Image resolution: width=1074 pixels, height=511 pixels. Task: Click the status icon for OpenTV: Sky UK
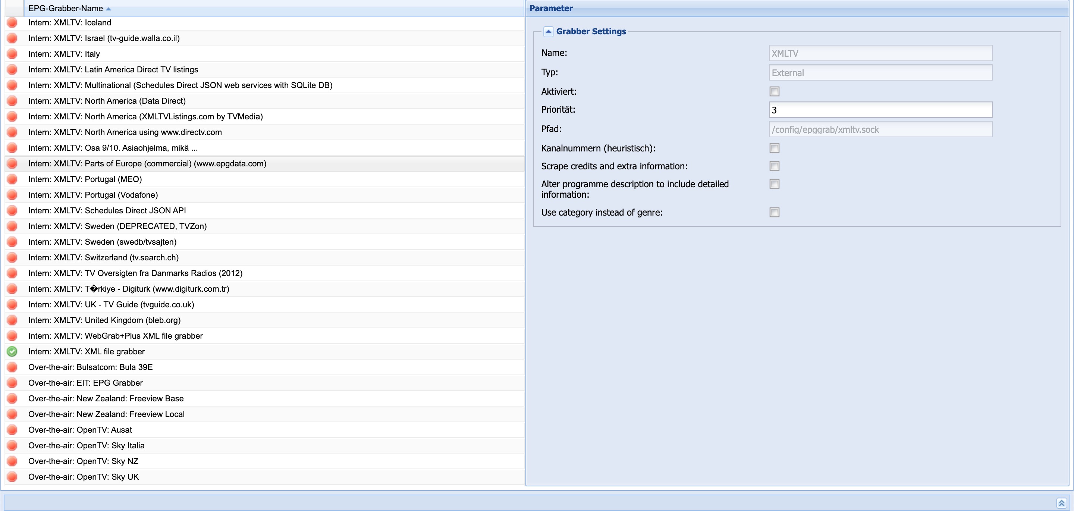coord(12,477)
